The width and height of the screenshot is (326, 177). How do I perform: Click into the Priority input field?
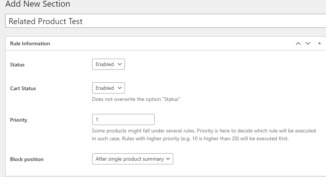click(123, 119)
